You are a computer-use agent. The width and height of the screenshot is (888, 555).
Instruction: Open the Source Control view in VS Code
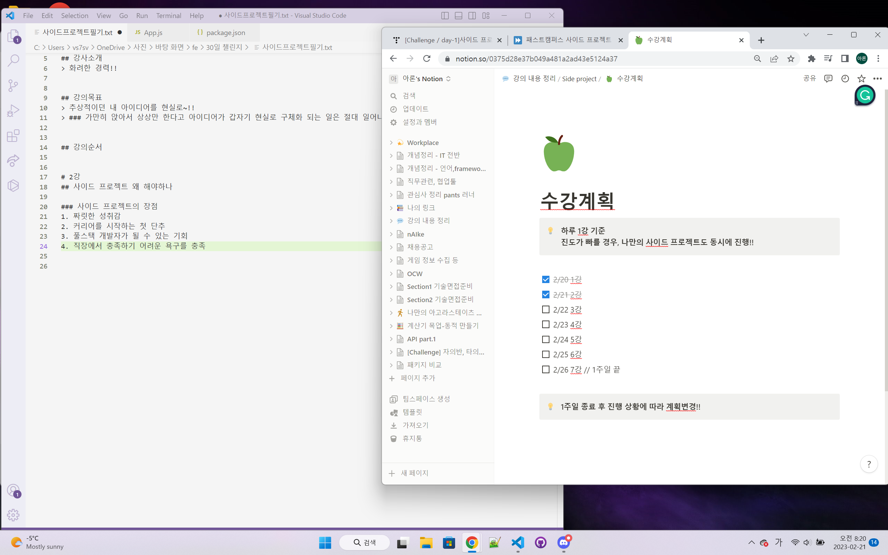[x=13, y=86]
